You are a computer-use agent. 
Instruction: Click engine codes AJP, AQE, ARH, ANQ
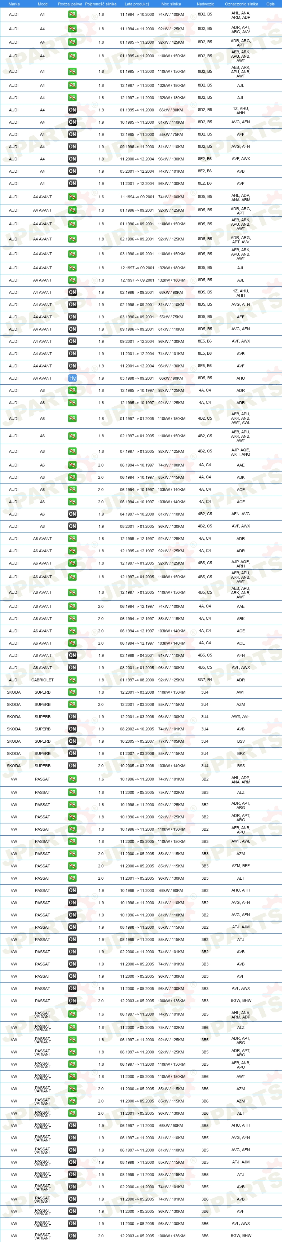click(x=241, y=452)
